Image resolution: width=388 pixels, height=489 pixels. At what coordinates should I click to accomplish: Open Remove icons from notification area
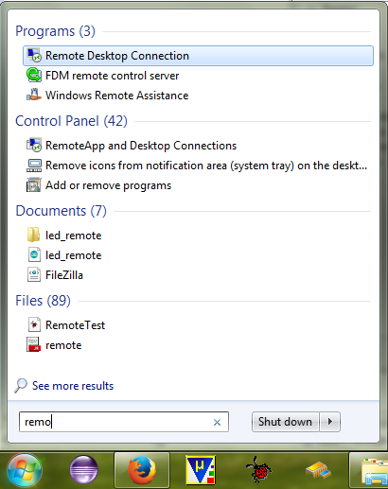(197, 166)
